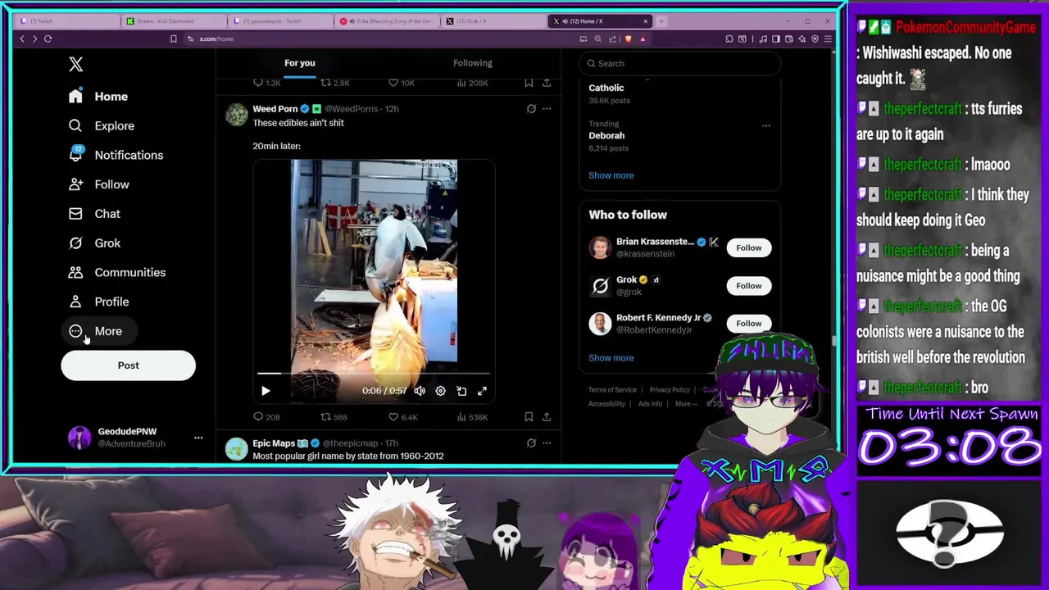Image resolution: width=1049 pixels, height=590 pixels.
Task: Bookmark this page in the browser toolbar
Action: (x=173, y=39)
